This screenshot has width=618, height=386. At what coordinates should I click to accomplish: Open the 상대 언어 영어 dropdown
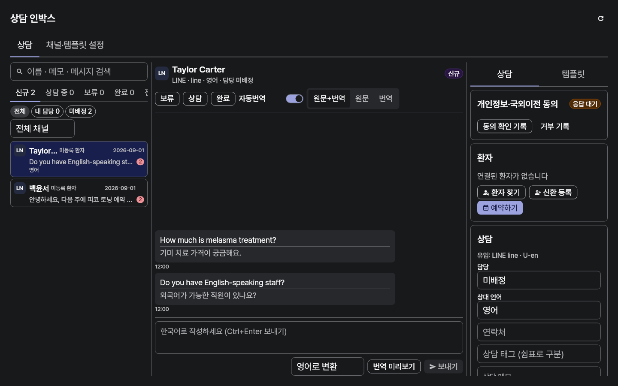click(539, 311)
